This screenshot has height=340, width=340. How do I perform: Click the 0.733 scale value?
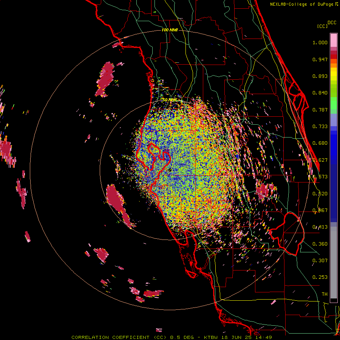coord(320,127)
